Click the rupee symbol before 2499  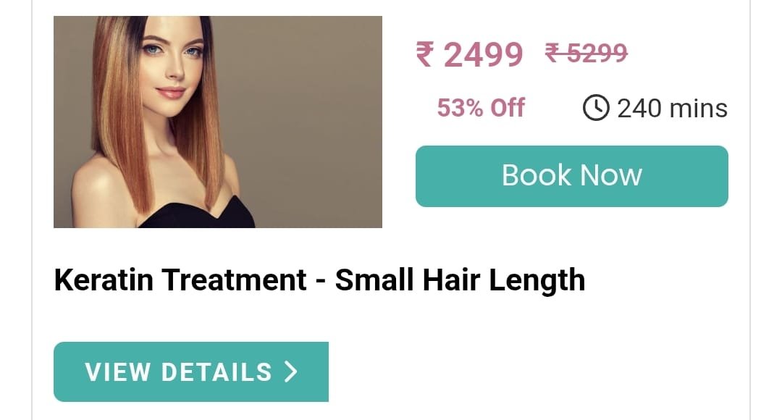426,54
